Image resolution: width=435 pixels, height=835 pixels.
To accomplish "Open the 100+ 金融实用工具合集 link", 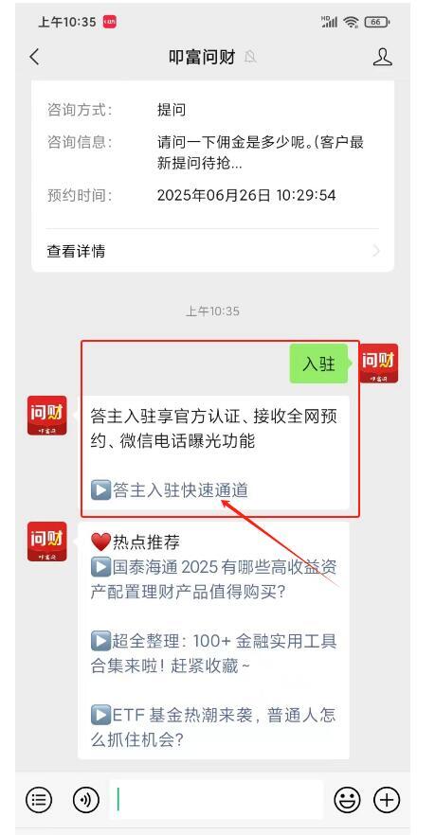I will tap(213, 653).
